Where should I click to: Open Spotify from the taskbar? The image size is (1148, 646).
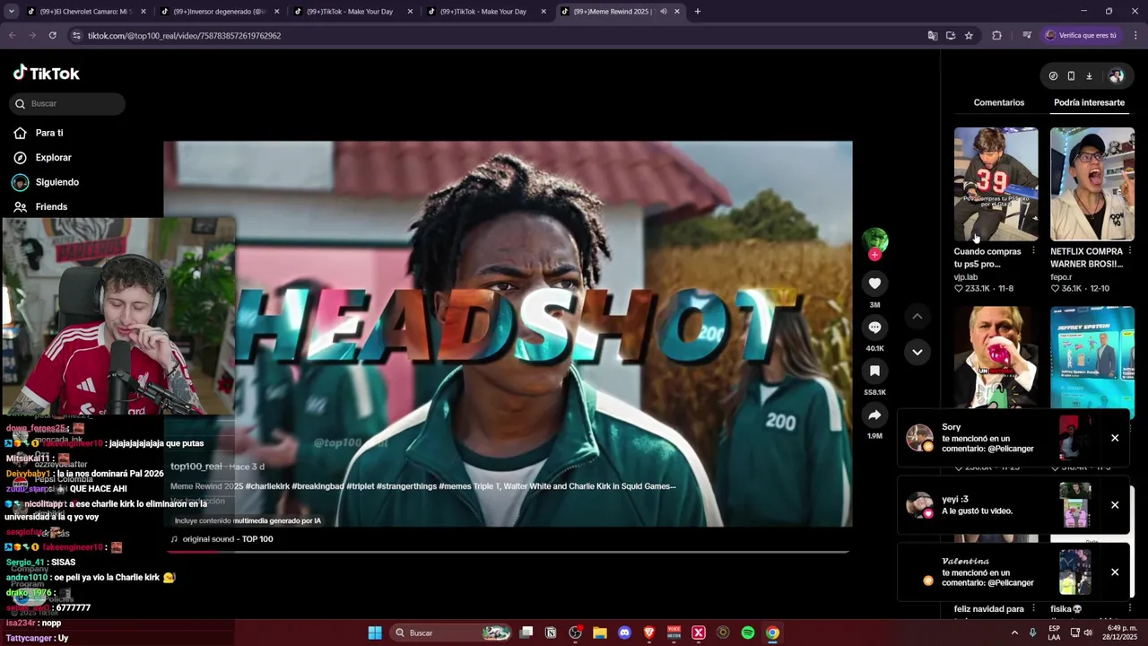pyautogui.click(x=747, y=633)
